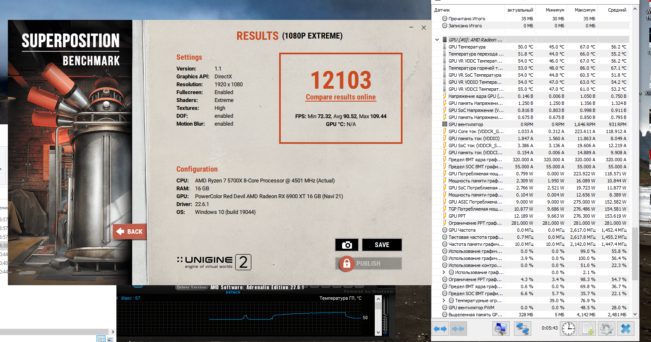Screen dimensions: 651x342
Task: Open sensor settings gear icon in HWiNFO
Action: click(x=607, y=329)
